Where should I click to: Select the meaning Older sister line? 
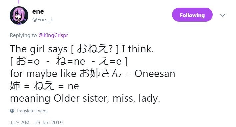(x=85, y=98)
